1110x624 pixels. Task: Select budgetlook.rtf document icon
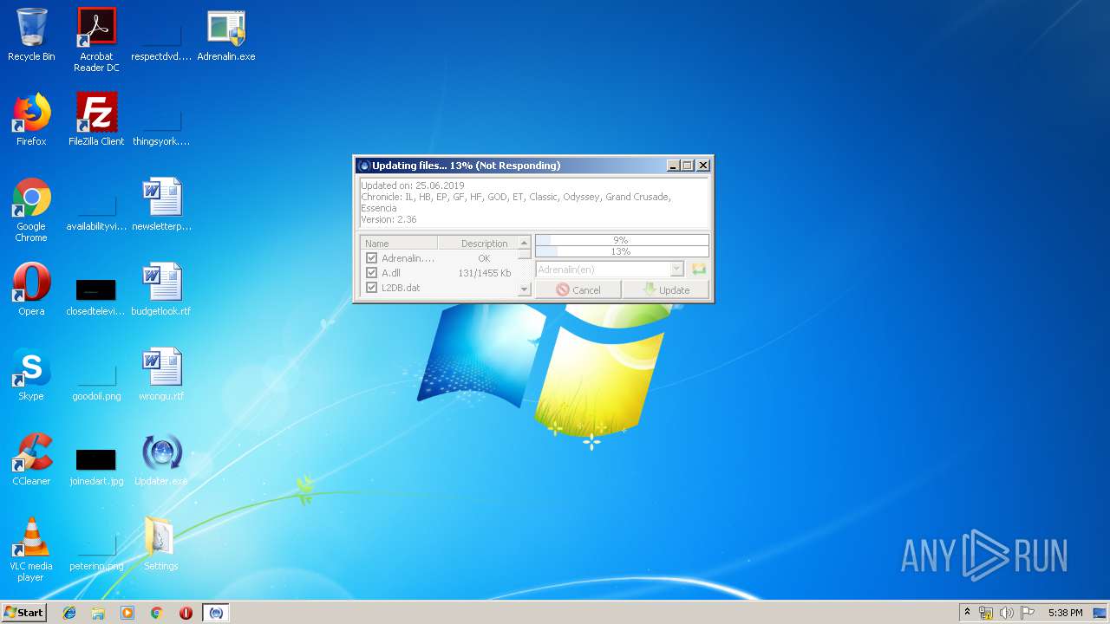(161, 289)
